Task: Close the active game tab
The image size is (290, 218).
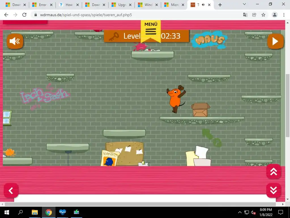Action: [x=209, y=5]
